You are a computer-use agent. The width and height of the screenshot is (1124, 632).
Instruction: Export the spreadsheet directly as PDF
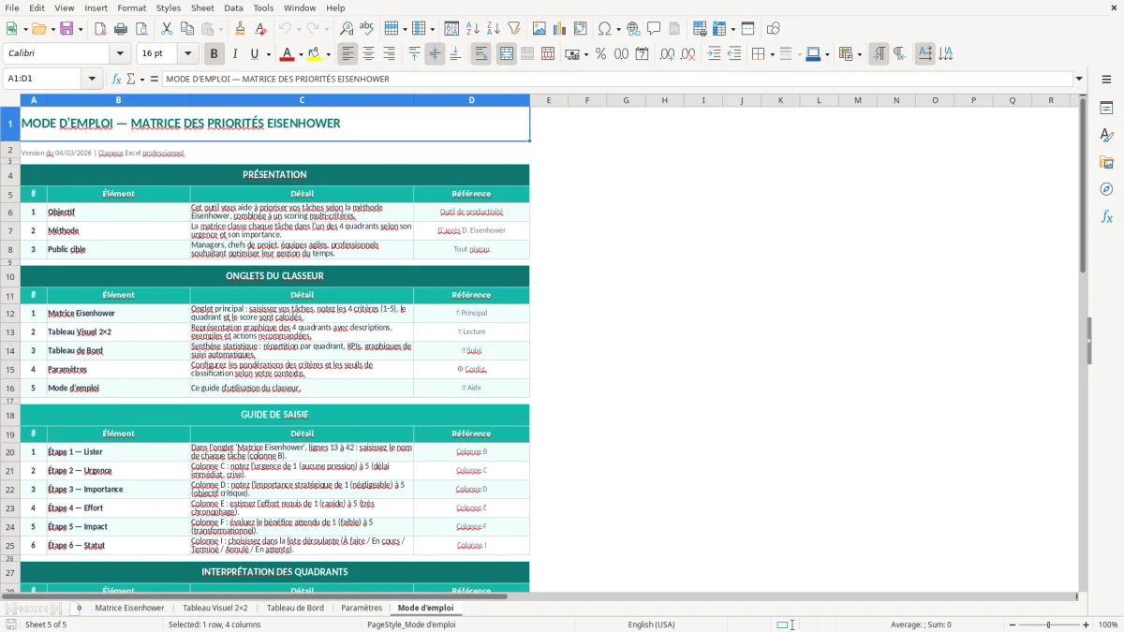coord(100,29)
